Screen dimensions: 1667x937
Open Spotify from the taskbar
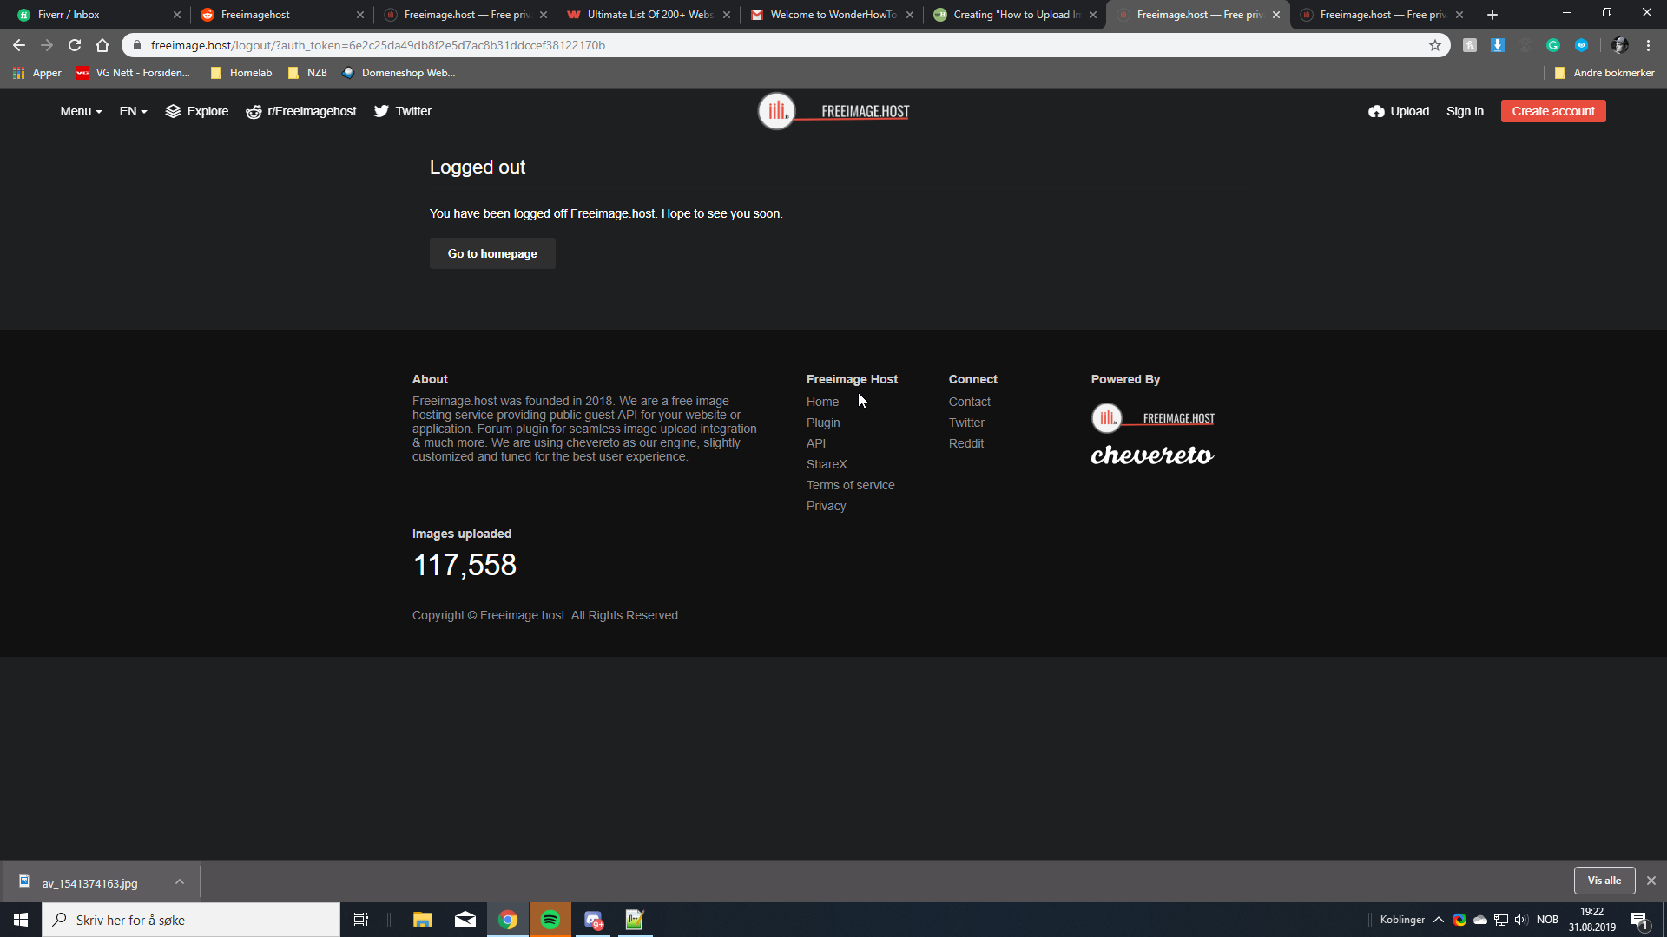[x=550, y=920]
